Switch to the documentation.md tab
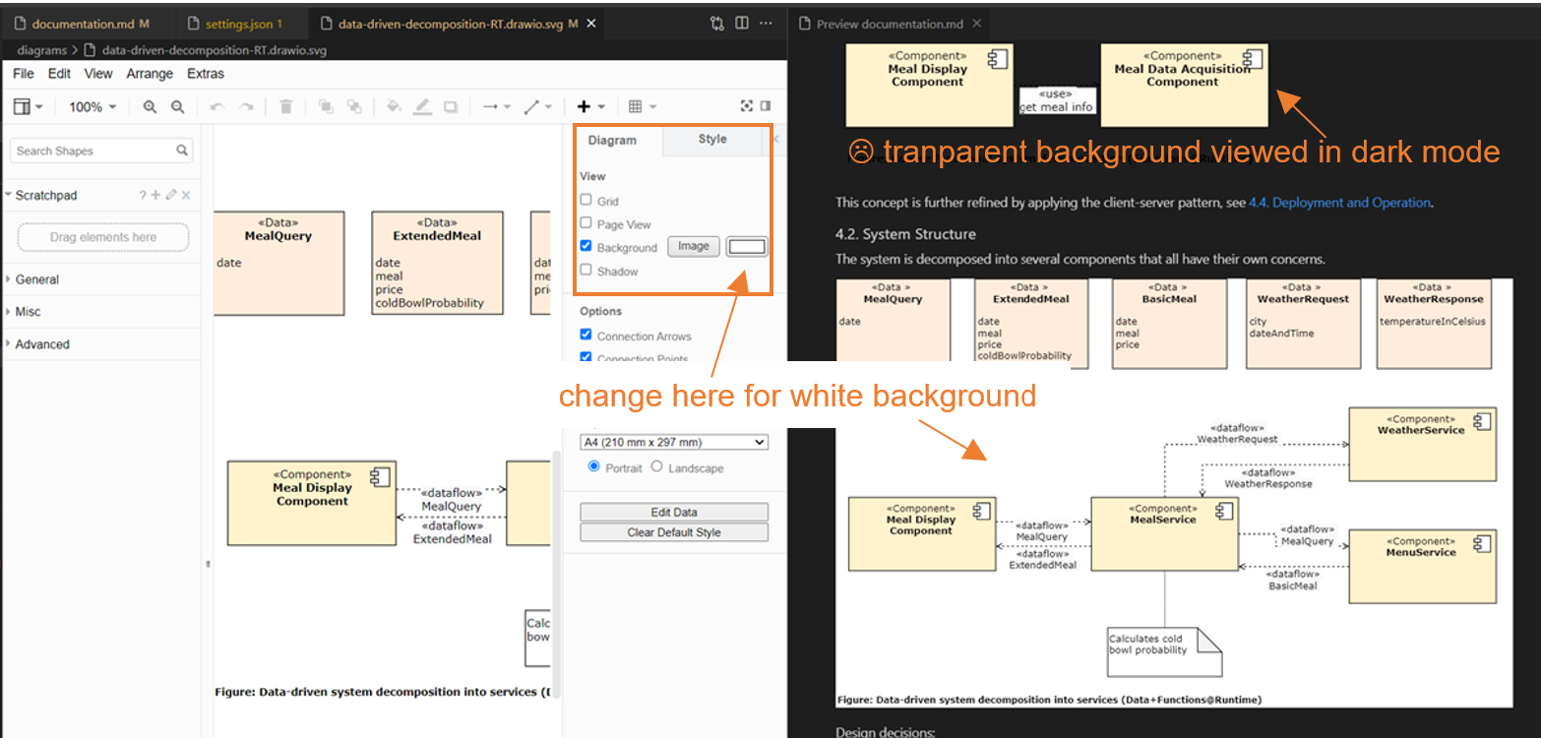1541x738 pixels. pos(84,24)
